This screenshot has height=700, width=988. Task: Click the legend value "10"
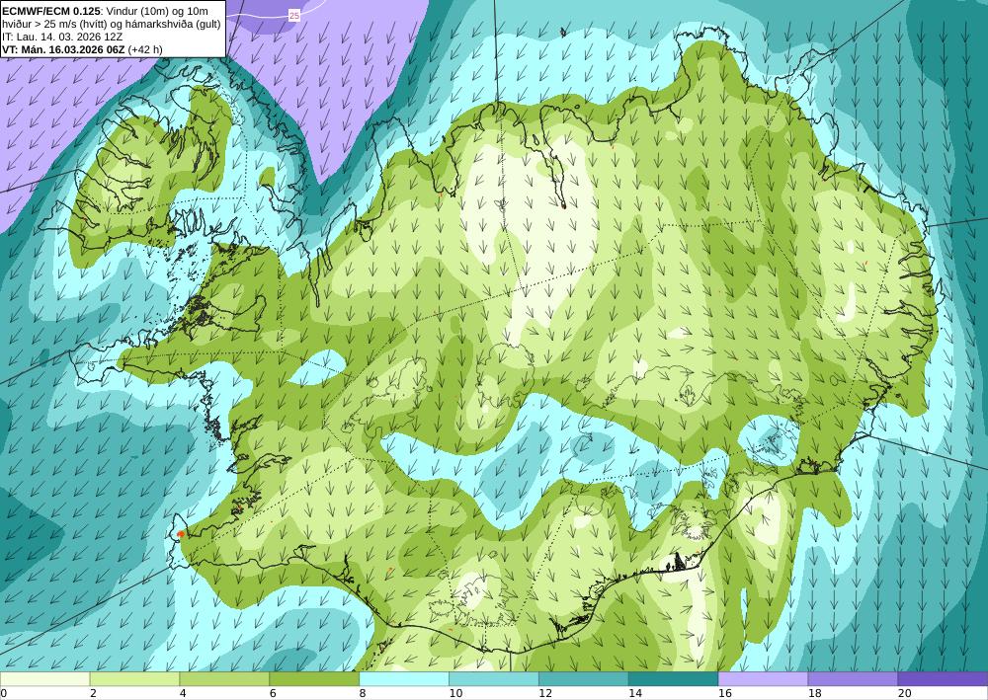tap(455, 693)
